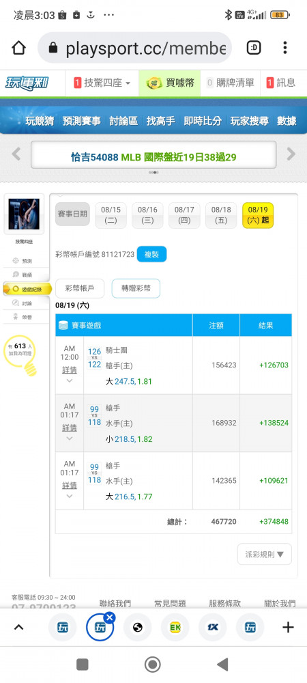Click the 轉贈彩幣 button

136,288
